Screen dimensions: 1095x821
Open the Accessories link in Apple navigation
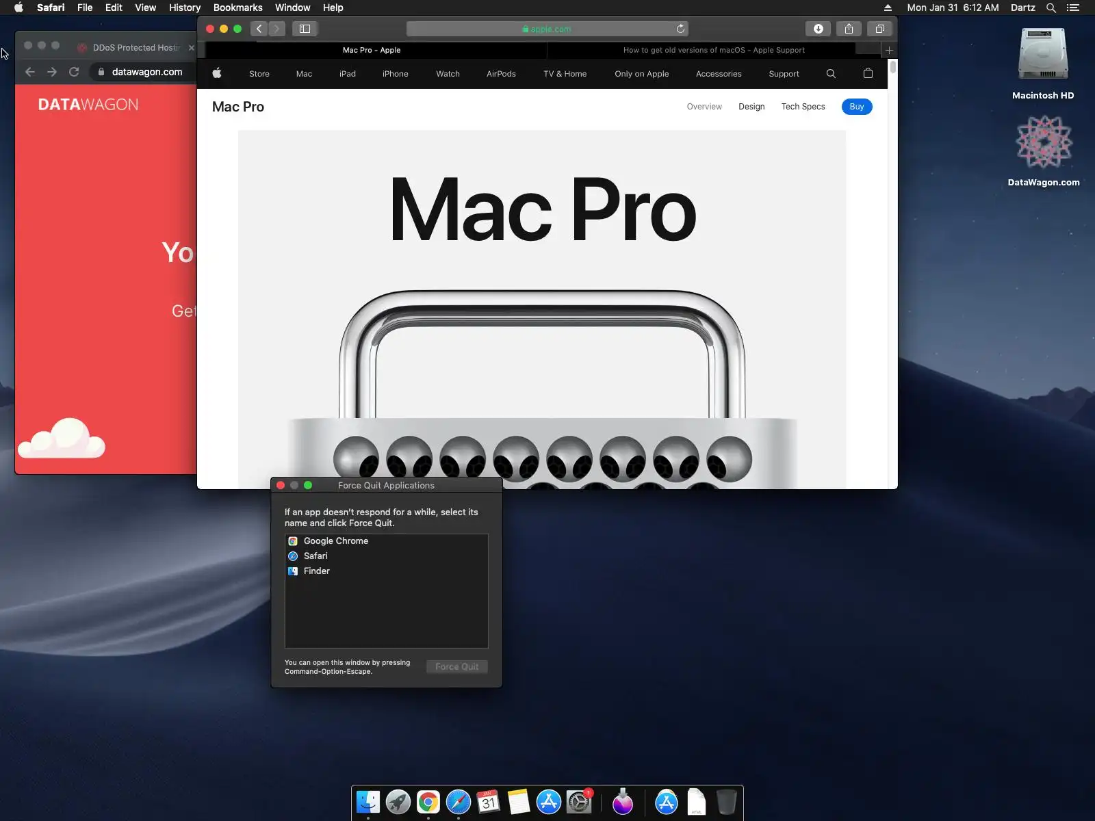(719, 74)
